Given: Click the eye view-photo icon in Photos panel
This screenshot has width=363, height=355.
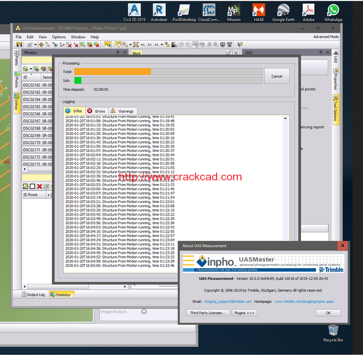Looking at the screenshot, I should click(x=37, y=69).
